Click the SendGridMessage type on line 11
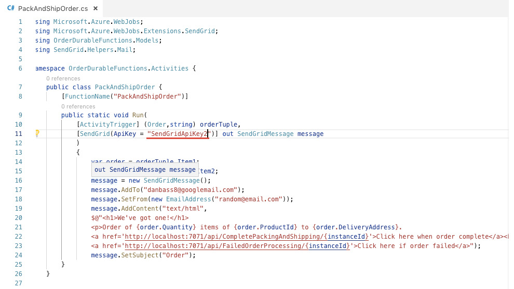The height and width of the screenshot is (289, 514). coord(265,134)
